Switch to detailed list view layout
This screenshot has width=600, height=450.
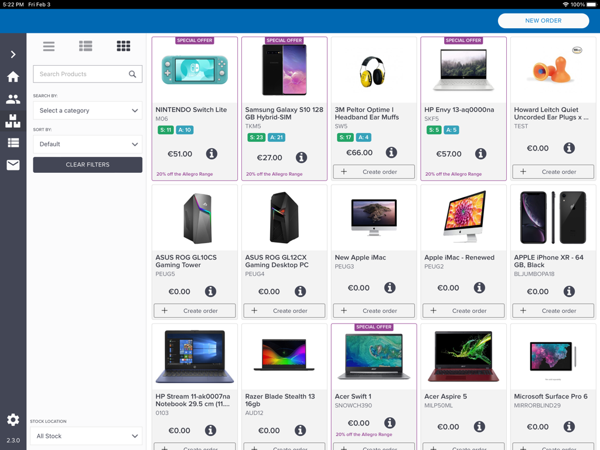point(86,46)
